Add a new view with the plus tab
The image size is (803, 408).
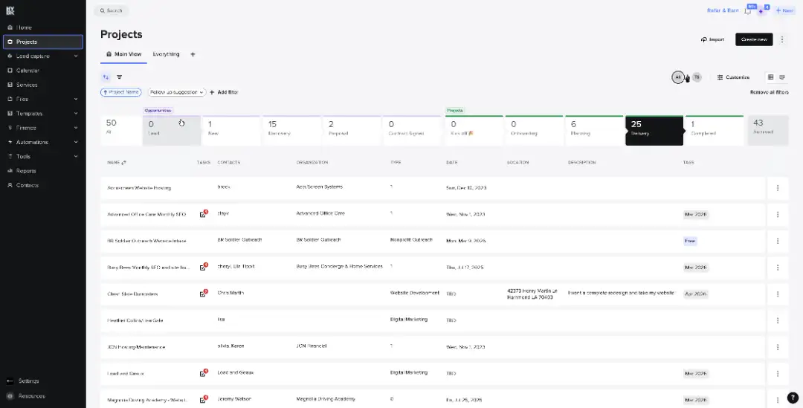[193, 54]
